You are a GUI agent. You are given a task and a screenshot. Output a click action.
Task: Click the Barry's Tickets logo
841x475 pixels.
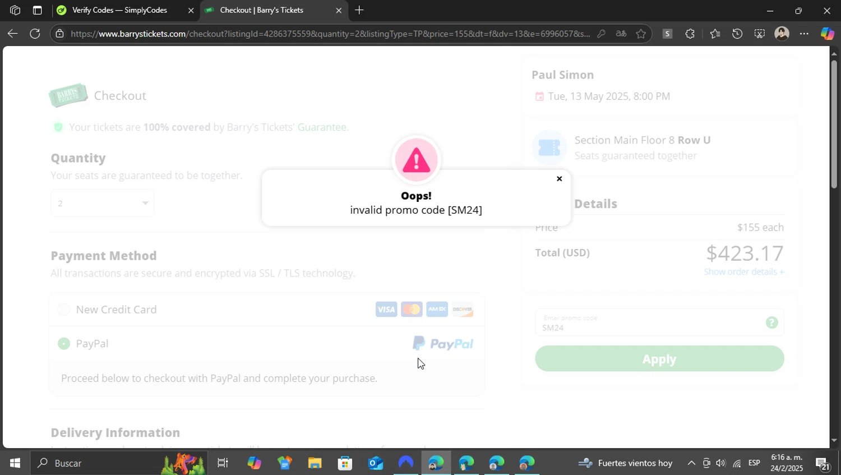tap(68, 95)
